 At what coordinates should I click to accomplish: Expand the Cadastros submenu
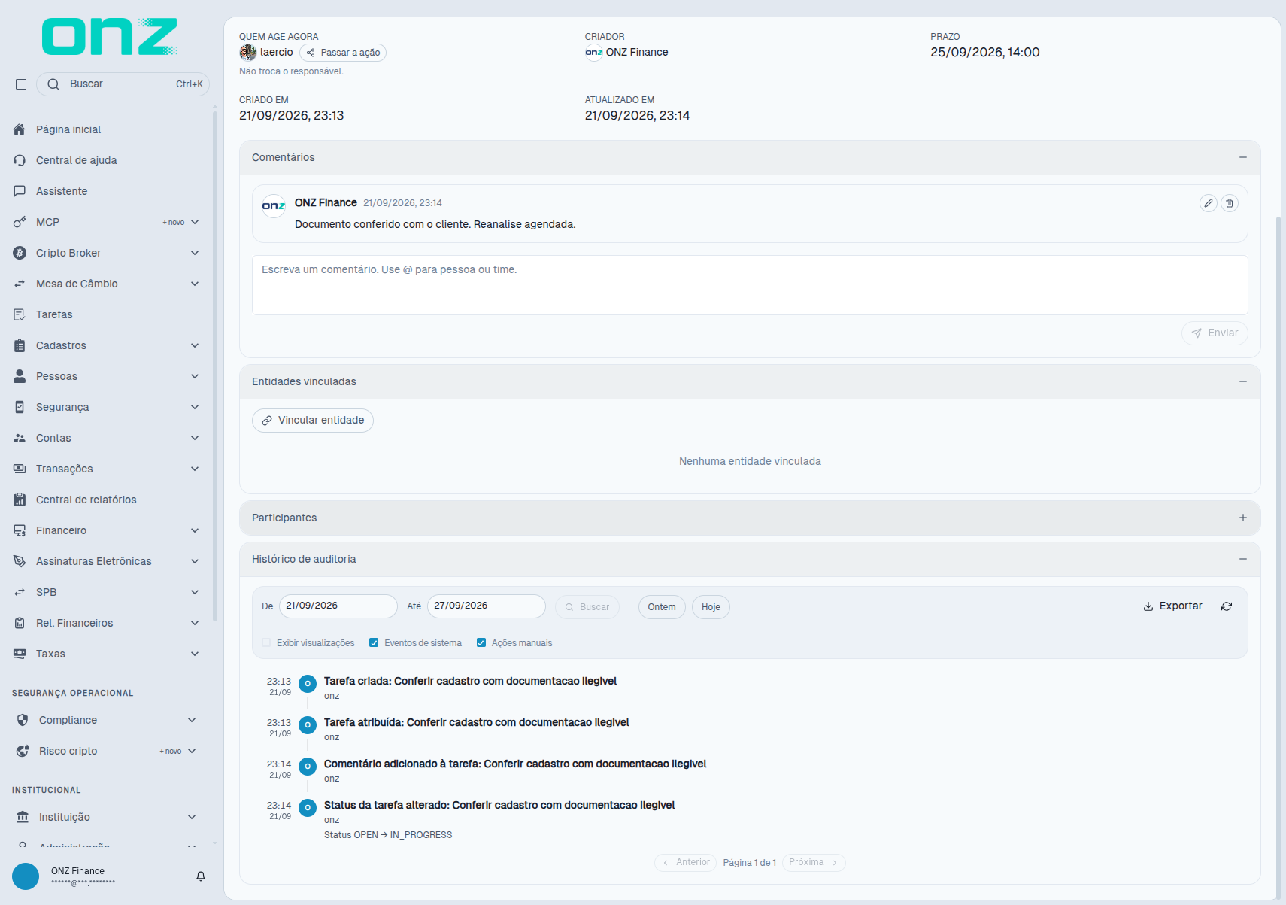tap(106, 345)
